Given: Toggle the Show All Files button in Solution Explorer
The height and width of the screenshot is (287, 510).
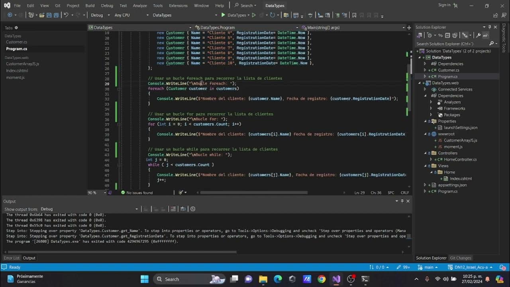Looking at the screenshot, I should [455, 35].
